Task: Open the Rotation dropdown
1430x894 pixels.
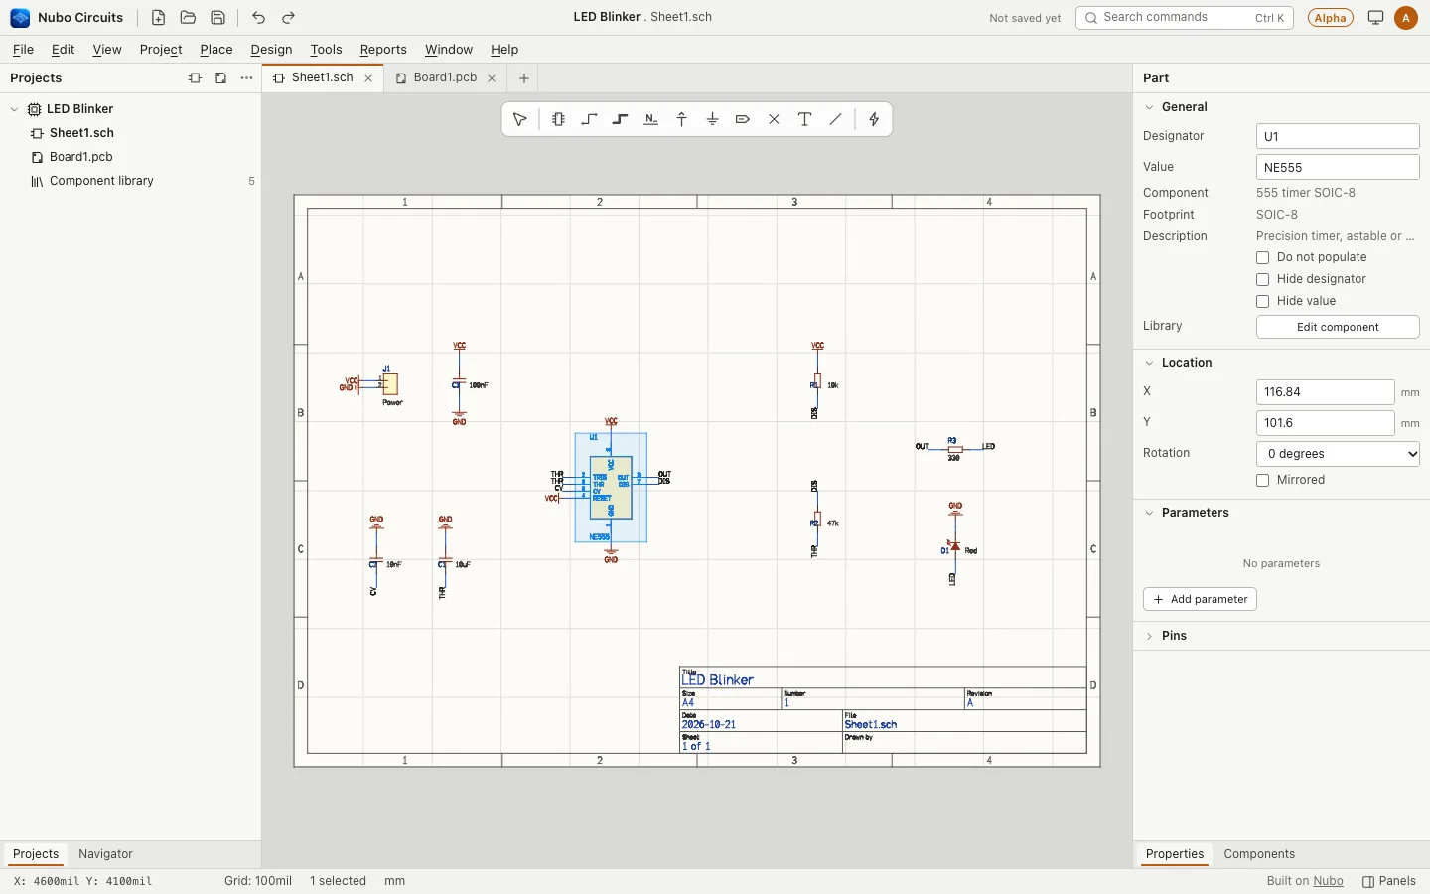Action: coord(1338,454)
